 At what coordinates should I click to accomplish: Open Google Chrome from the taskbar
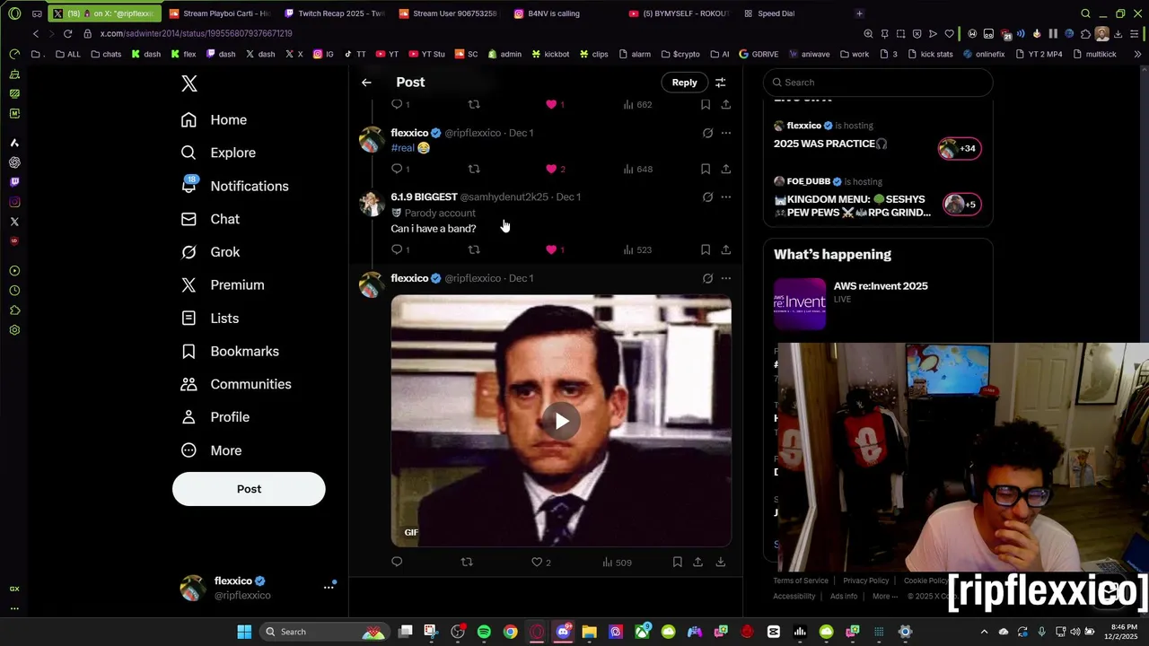point(510,632)
